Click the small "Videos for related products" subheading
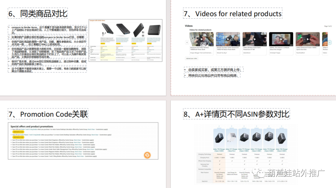 point(200,30)
